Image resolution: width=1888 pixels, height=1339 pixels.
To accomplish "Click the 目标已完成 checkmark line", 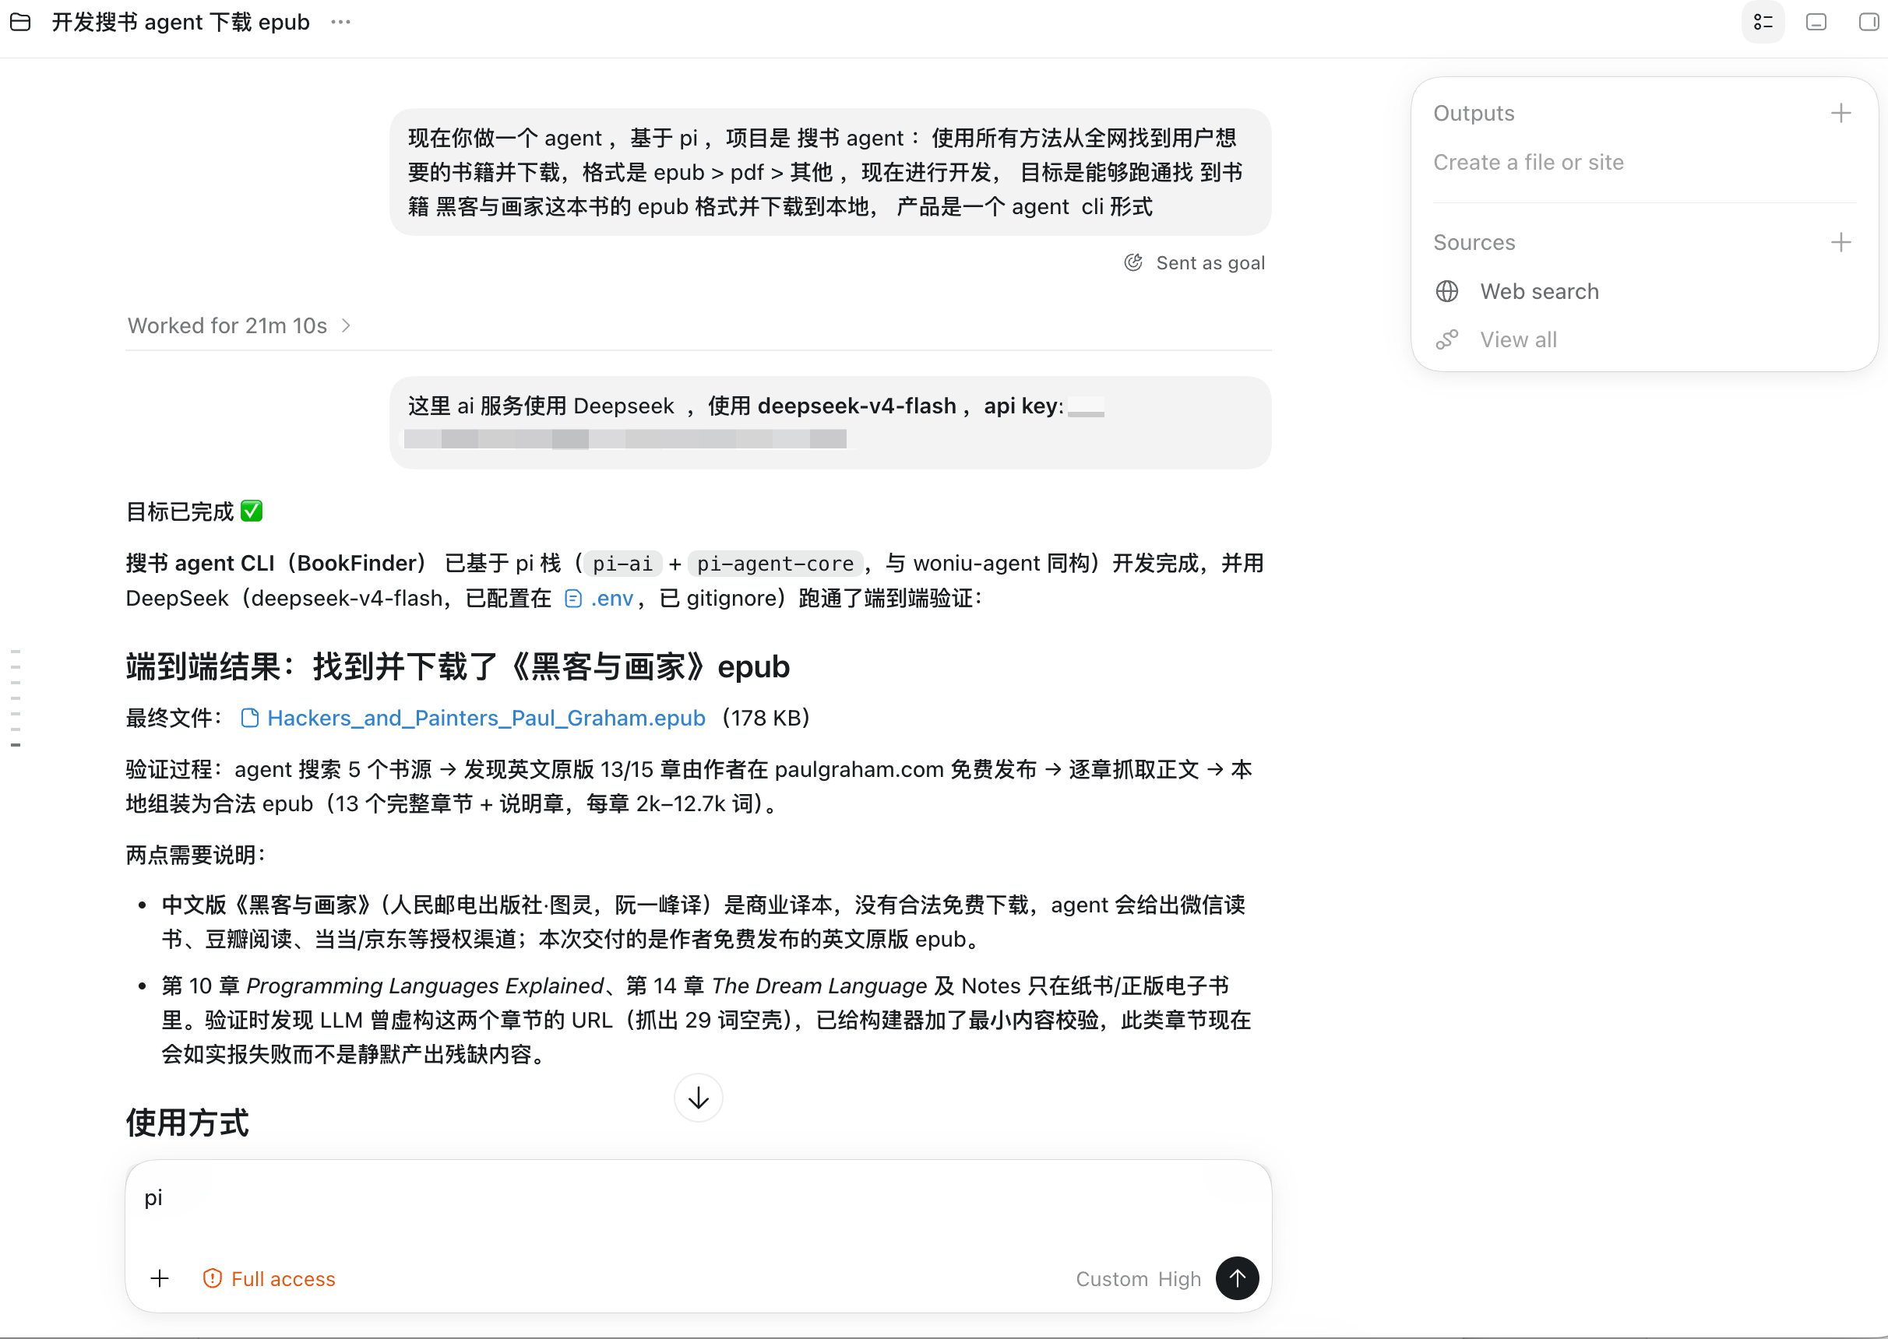I will coord(194,512).
